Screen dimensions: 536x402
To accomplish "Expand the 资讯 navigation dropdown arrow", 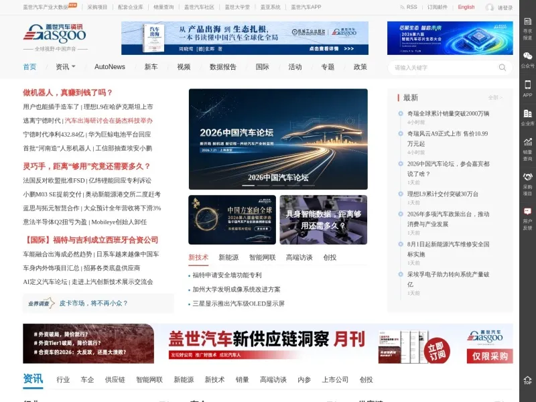I will (x=74, y=66).
